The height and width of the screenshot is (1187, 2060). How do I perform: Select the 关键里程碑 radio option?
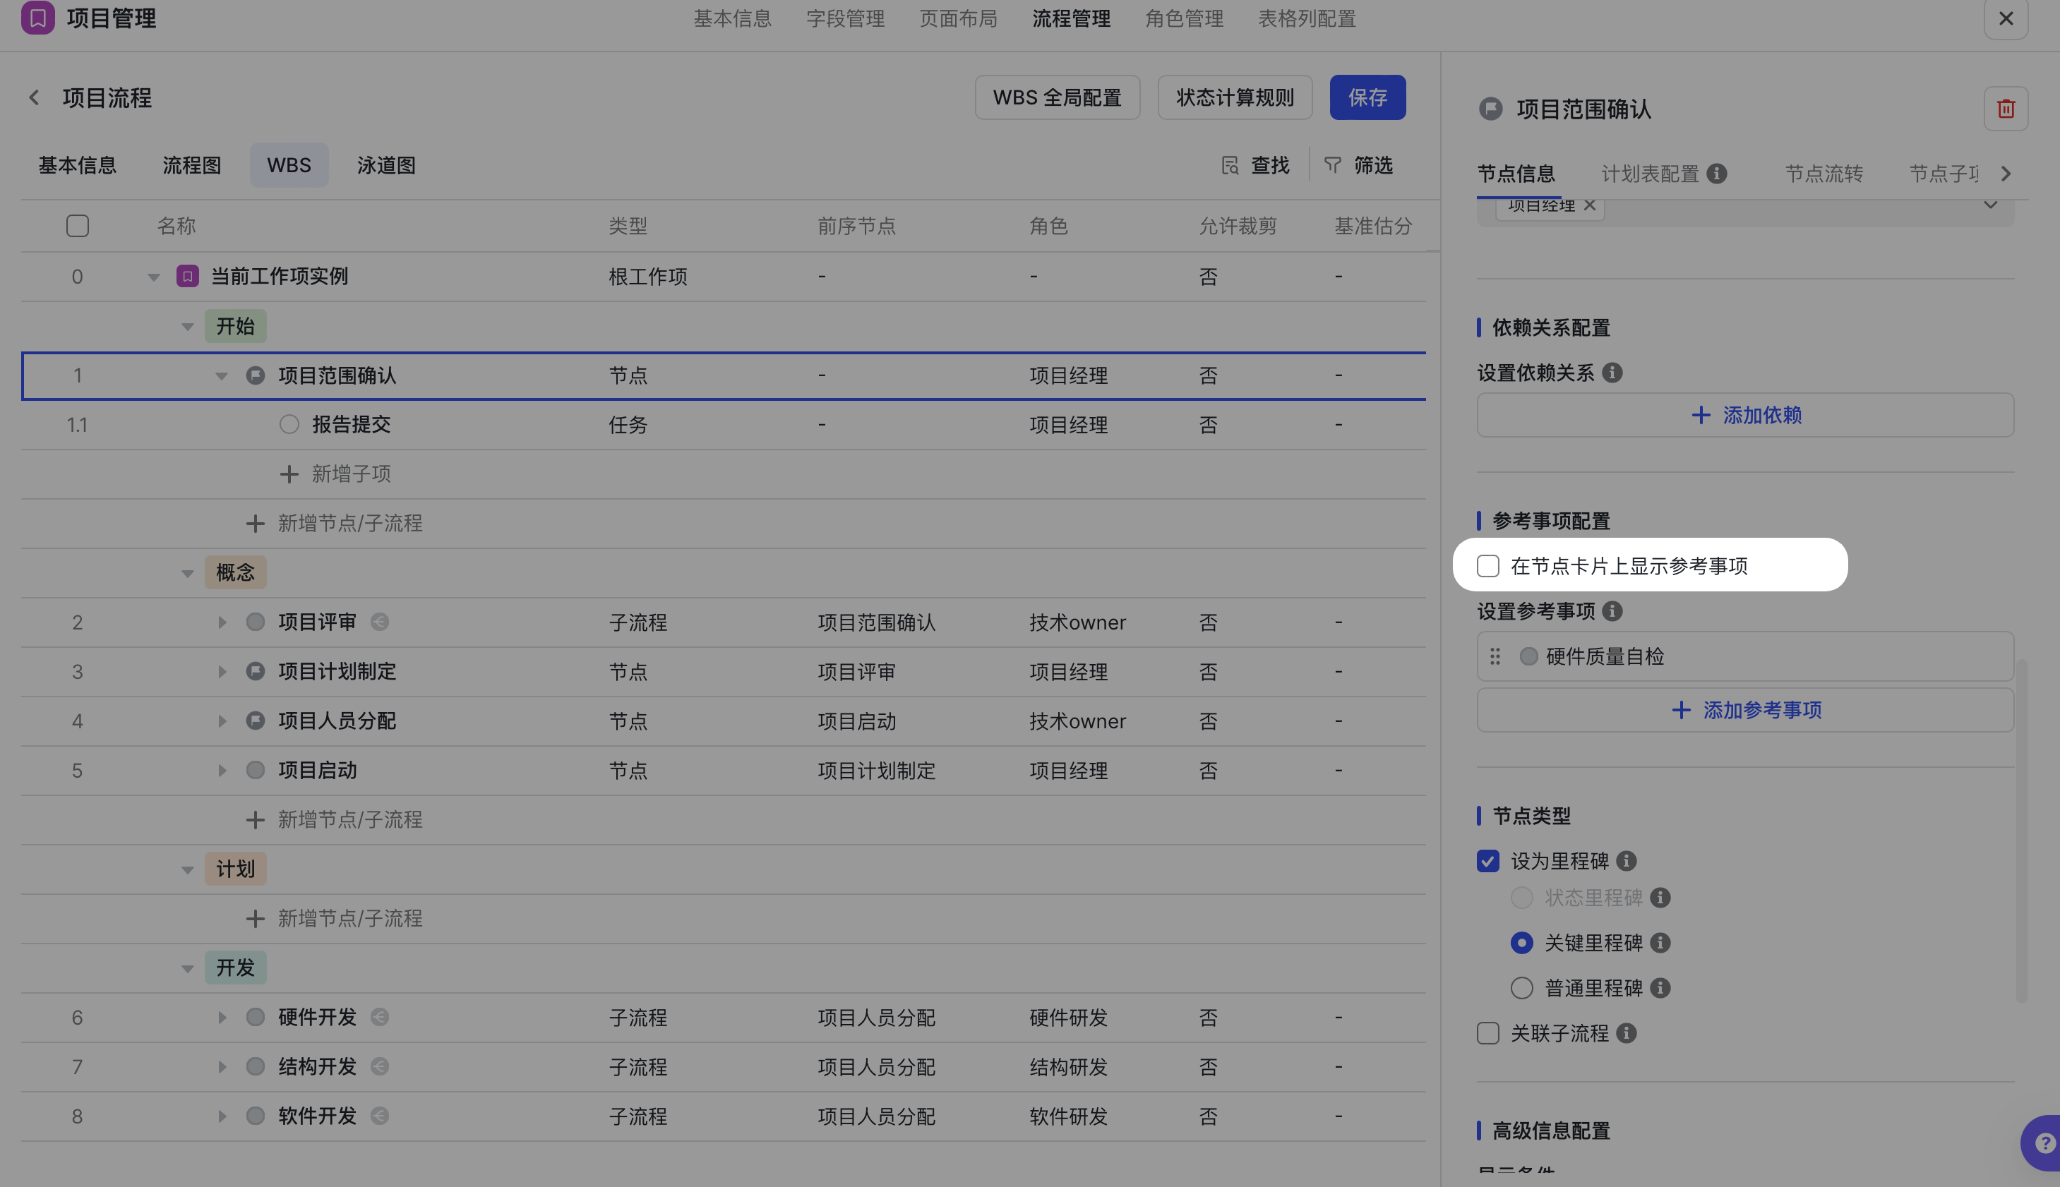tap(1522, 944)
